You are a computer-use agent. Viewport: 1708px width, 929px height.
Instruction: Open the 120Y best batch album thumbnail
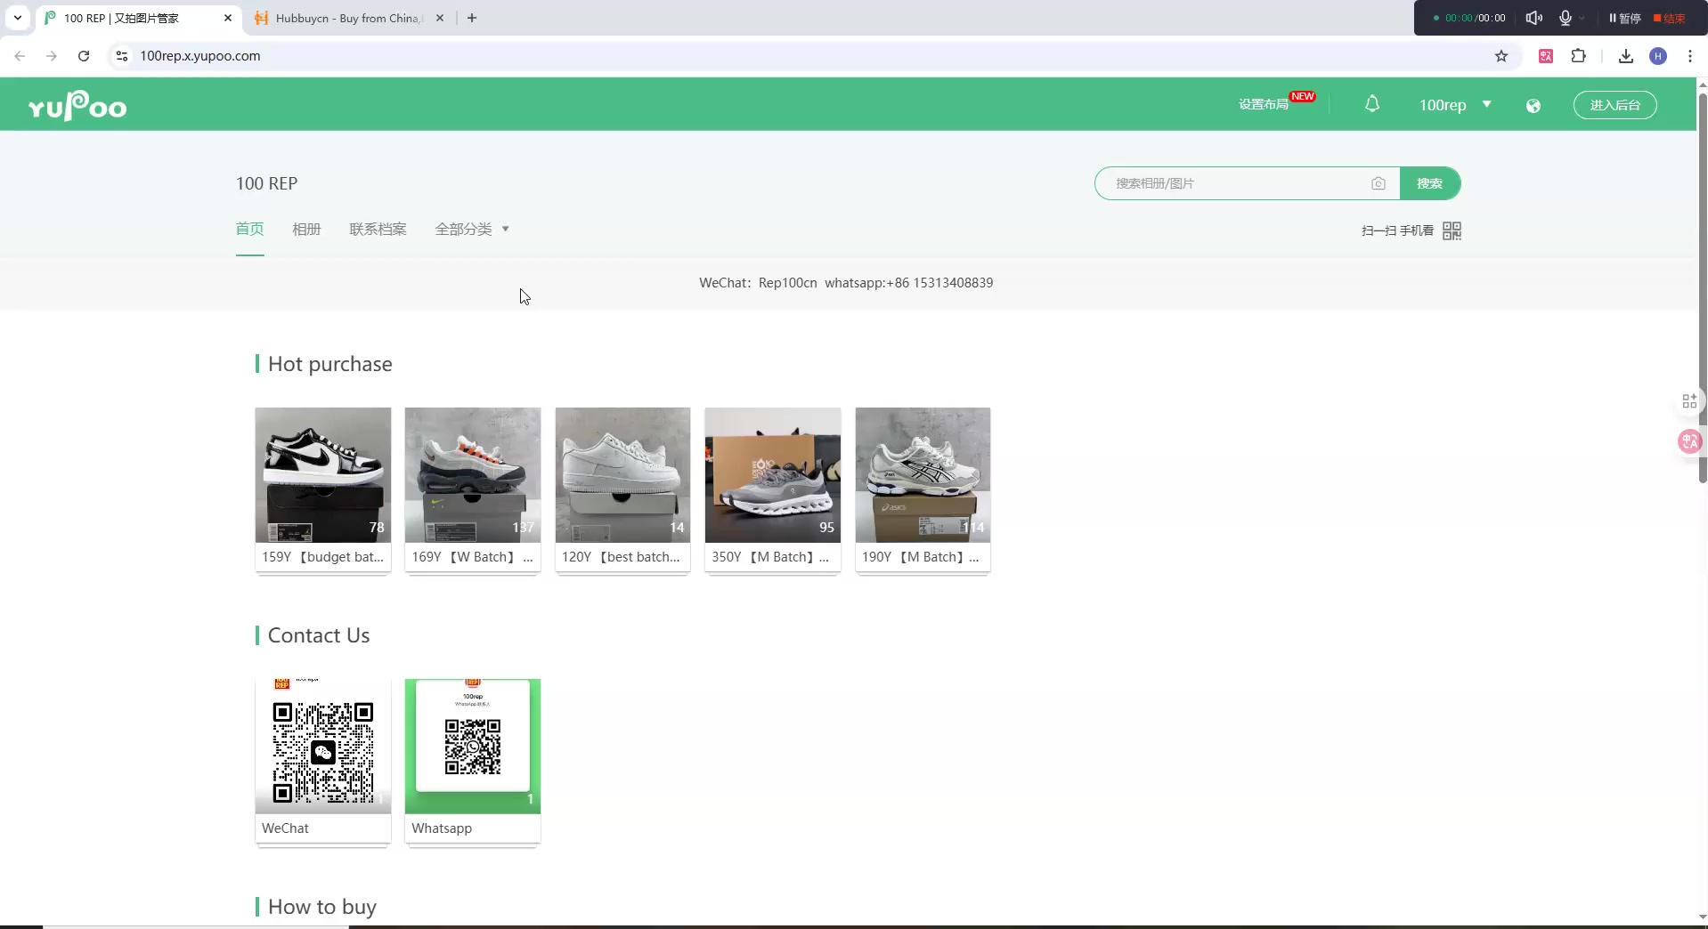tap(622, 475)
